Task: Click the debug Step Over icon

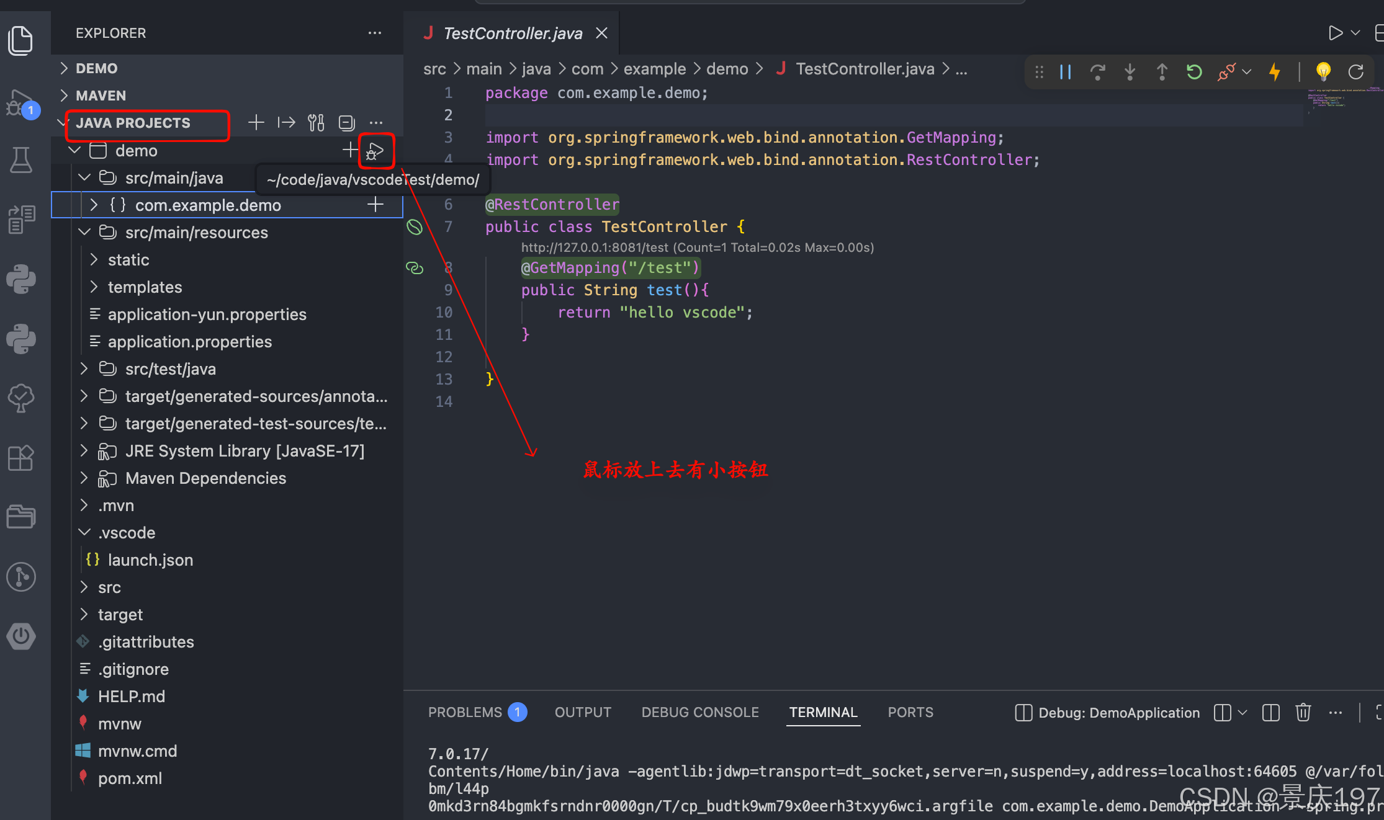Action: (x=1097, y=72)
